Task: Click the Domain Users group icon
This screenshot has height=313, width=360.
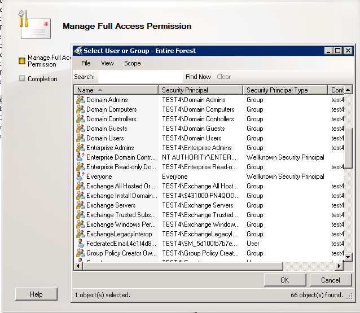Action: (x=81, y=138)
